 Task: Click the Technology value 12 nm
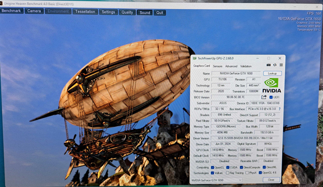pos(221,85)
